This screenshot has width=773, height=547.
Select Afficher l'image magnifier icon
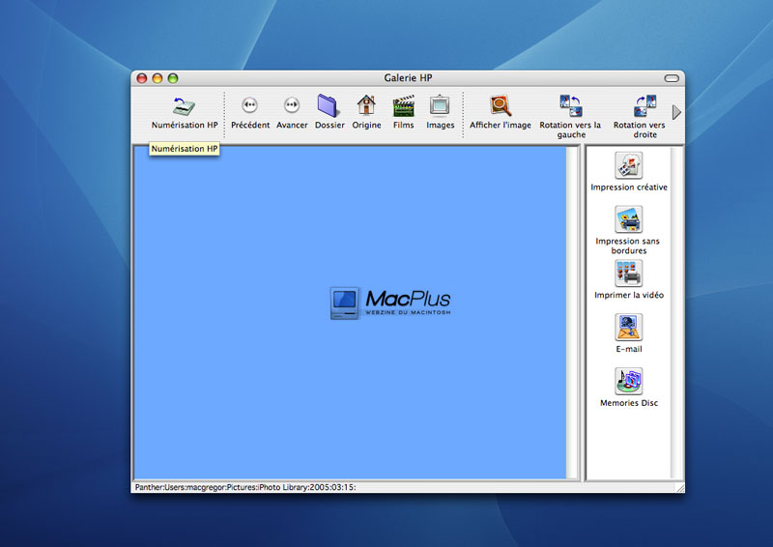click(x=500, y=113)
